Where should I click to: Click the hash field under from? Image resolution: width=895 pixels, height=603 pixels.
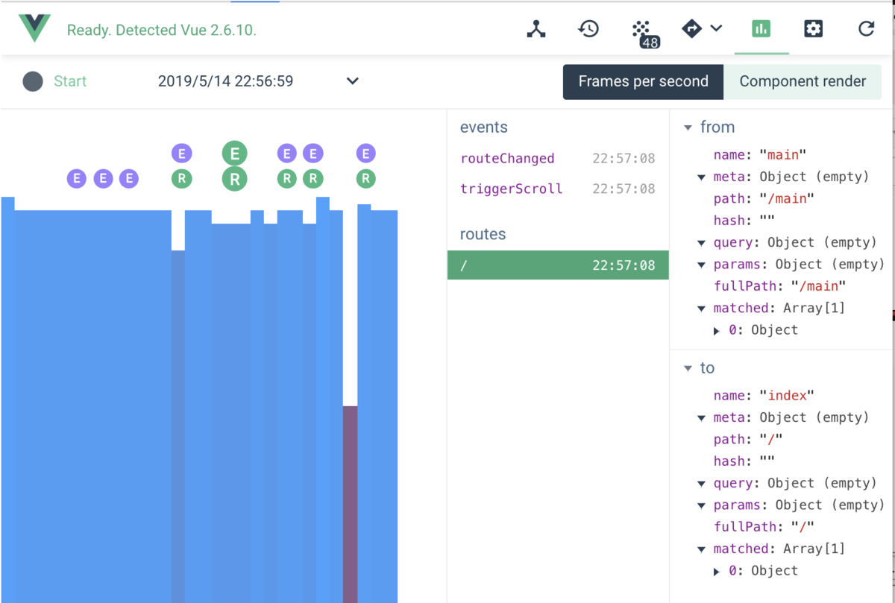coord(744,221)
